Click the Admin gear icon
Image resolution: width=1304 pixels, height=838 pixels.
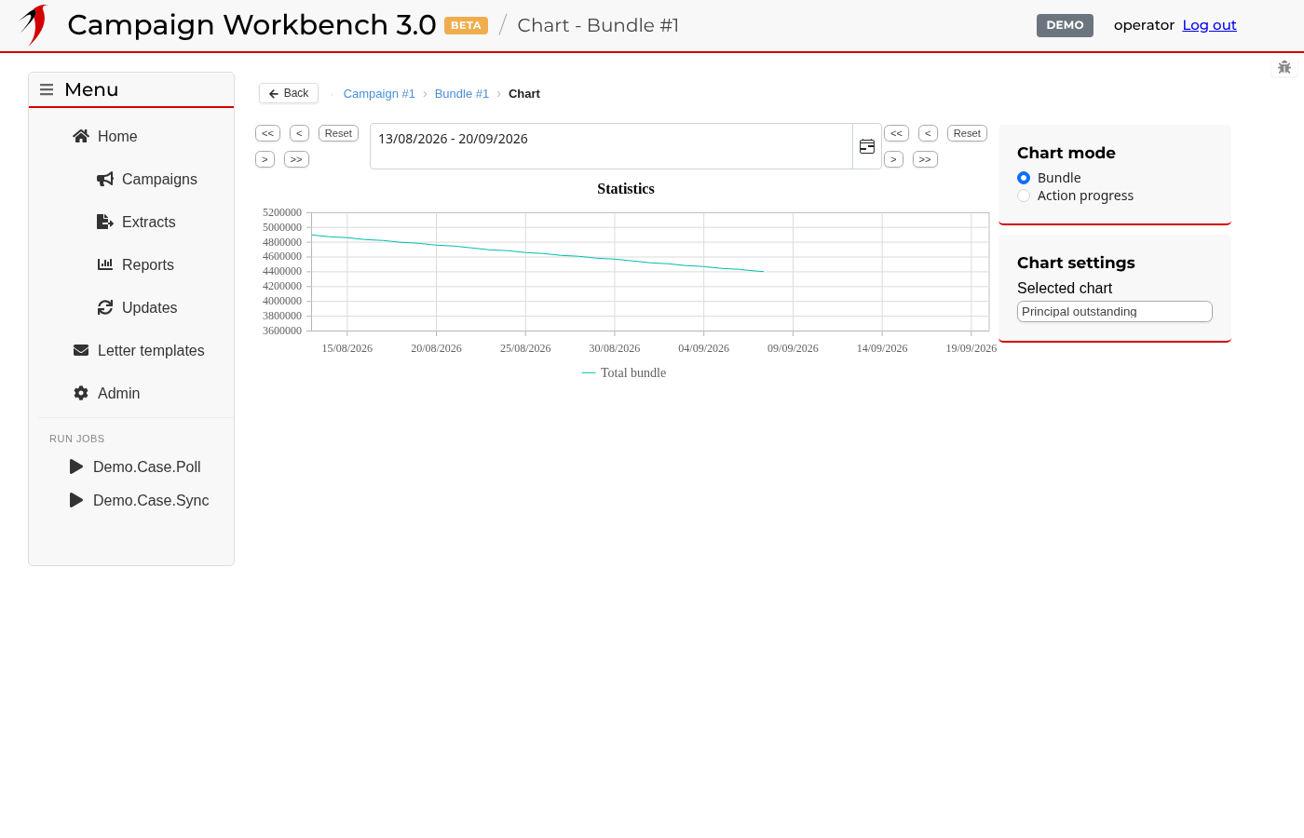tap(81, 393)
